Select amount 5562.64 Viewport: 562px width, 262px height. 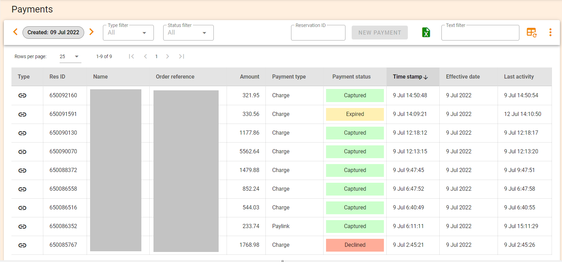(249, 151)
